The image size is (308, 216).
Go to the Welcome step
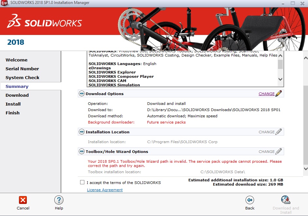16,60
